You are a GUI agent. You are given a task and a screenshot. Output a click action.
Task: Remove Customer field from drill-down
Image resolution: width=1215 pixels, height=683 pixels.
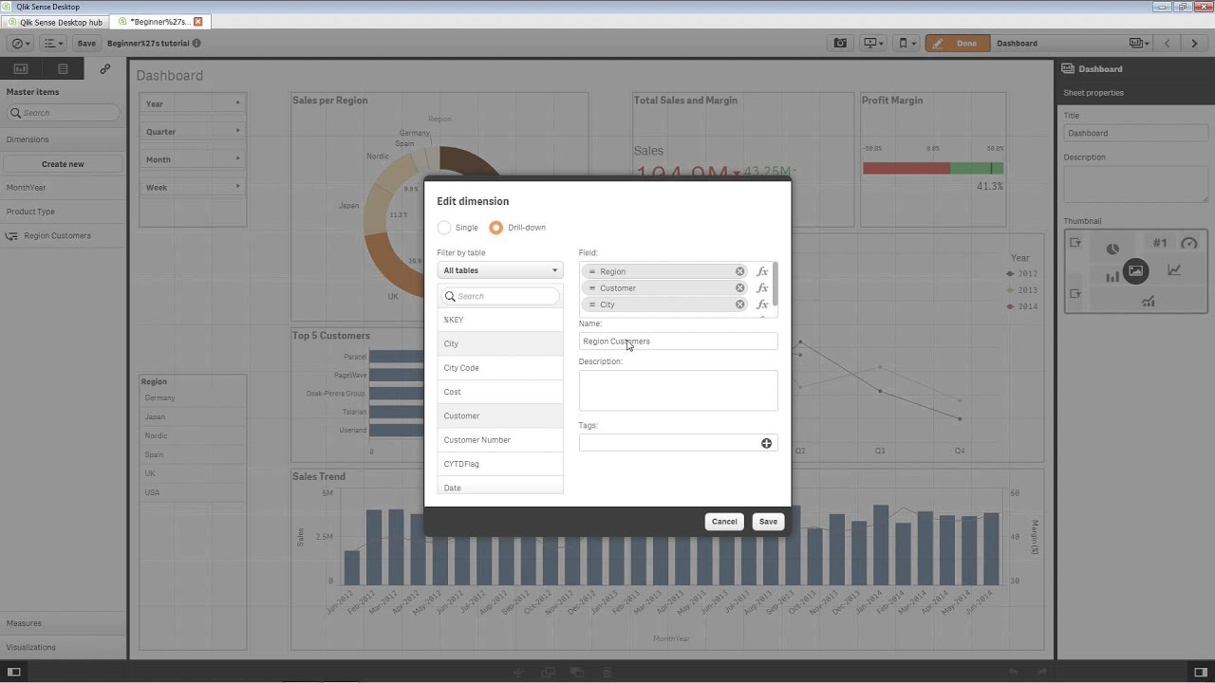[x=739, y=287]
